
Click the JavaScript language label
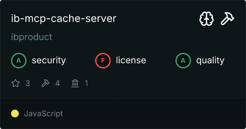(43, 114)
